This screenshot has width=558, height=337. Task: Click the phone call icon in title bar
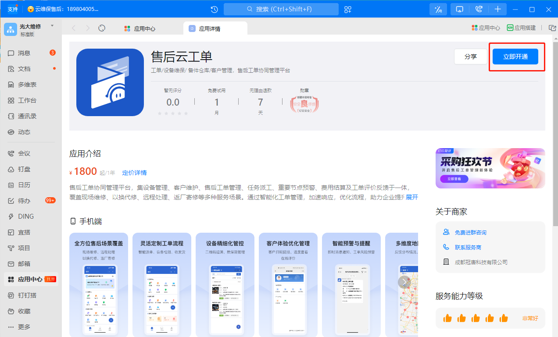point(479,9)
